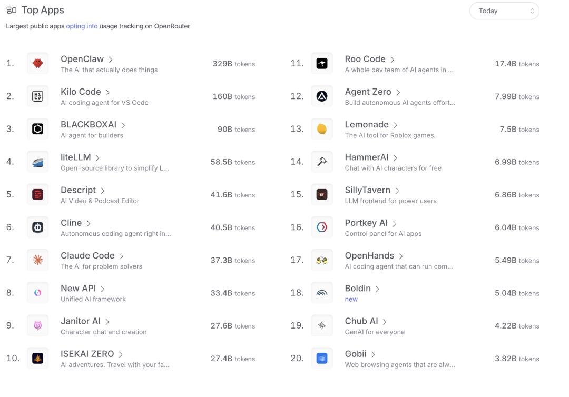The height and width of the screenshot is (397, 569).
Task: Click the SillyTavern app icon
Action: coord(322,195)
